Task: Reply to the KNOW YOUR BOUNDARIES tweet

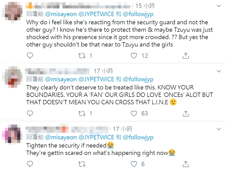Action: pyautogui.click(x=30, y=113)
